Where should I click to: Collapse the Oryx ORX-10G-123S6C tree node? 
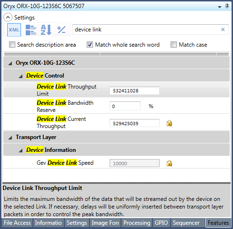click(10, 63)
